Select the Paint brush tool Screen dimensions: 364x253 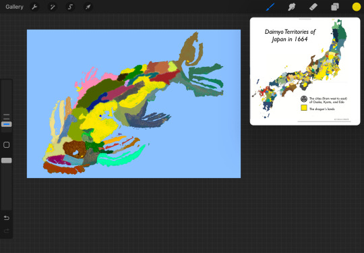tap(270, 7)
